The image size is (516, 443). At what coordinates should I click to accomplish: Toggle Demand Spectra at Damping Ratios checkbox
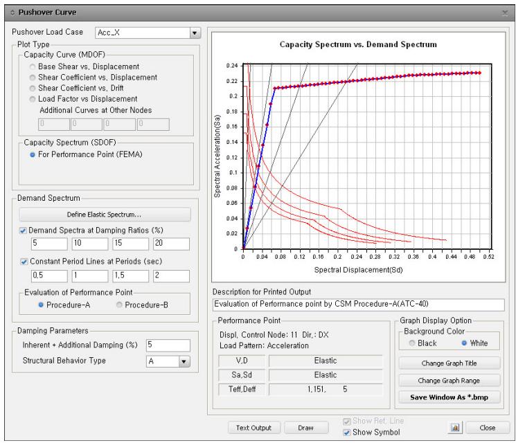pos(23,230)
